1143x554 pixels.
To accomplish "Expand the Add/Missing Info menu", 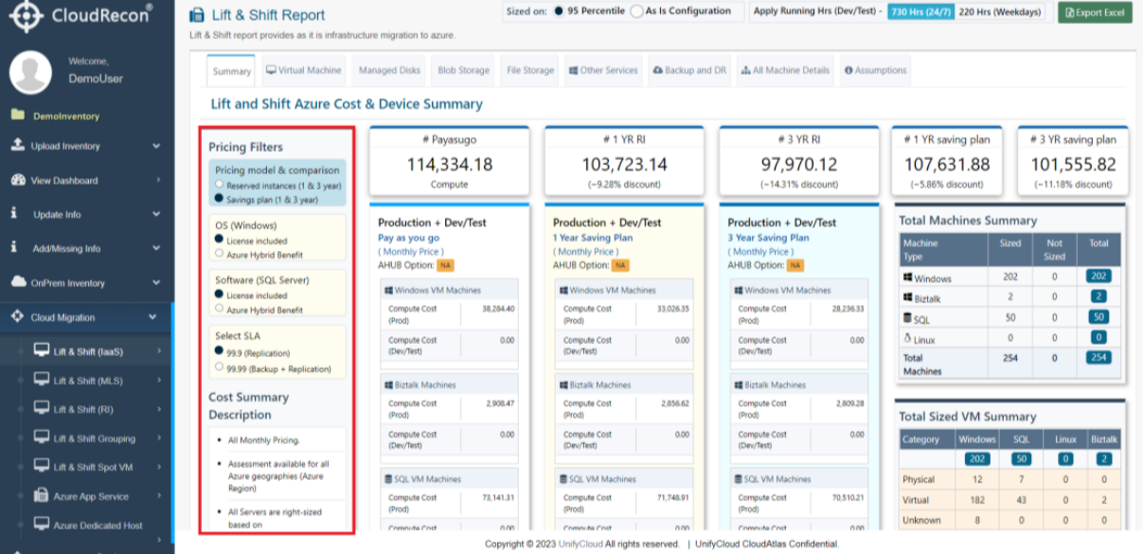I will pos(156,248).
